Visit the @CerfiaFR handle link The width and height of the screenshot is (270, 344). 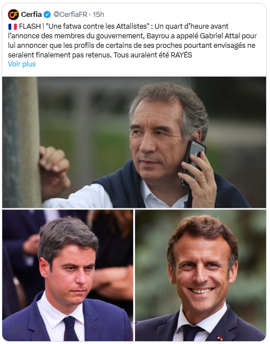pyautogui.click(x=70, y=15)
